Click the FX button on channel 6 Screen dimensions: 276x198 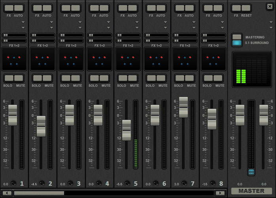[151, 8]
